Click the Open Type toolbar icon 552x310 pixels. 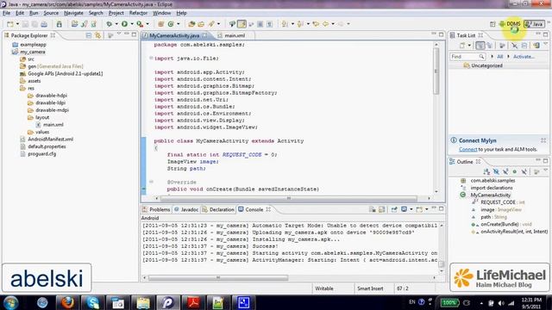tap(191, 24)
